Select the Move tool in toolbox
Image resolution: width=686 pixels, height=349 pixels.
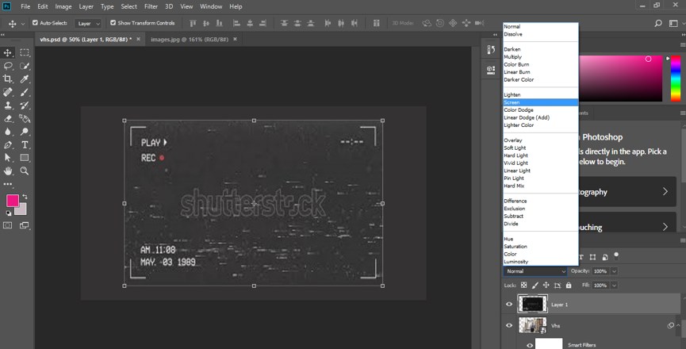[8, 53]
